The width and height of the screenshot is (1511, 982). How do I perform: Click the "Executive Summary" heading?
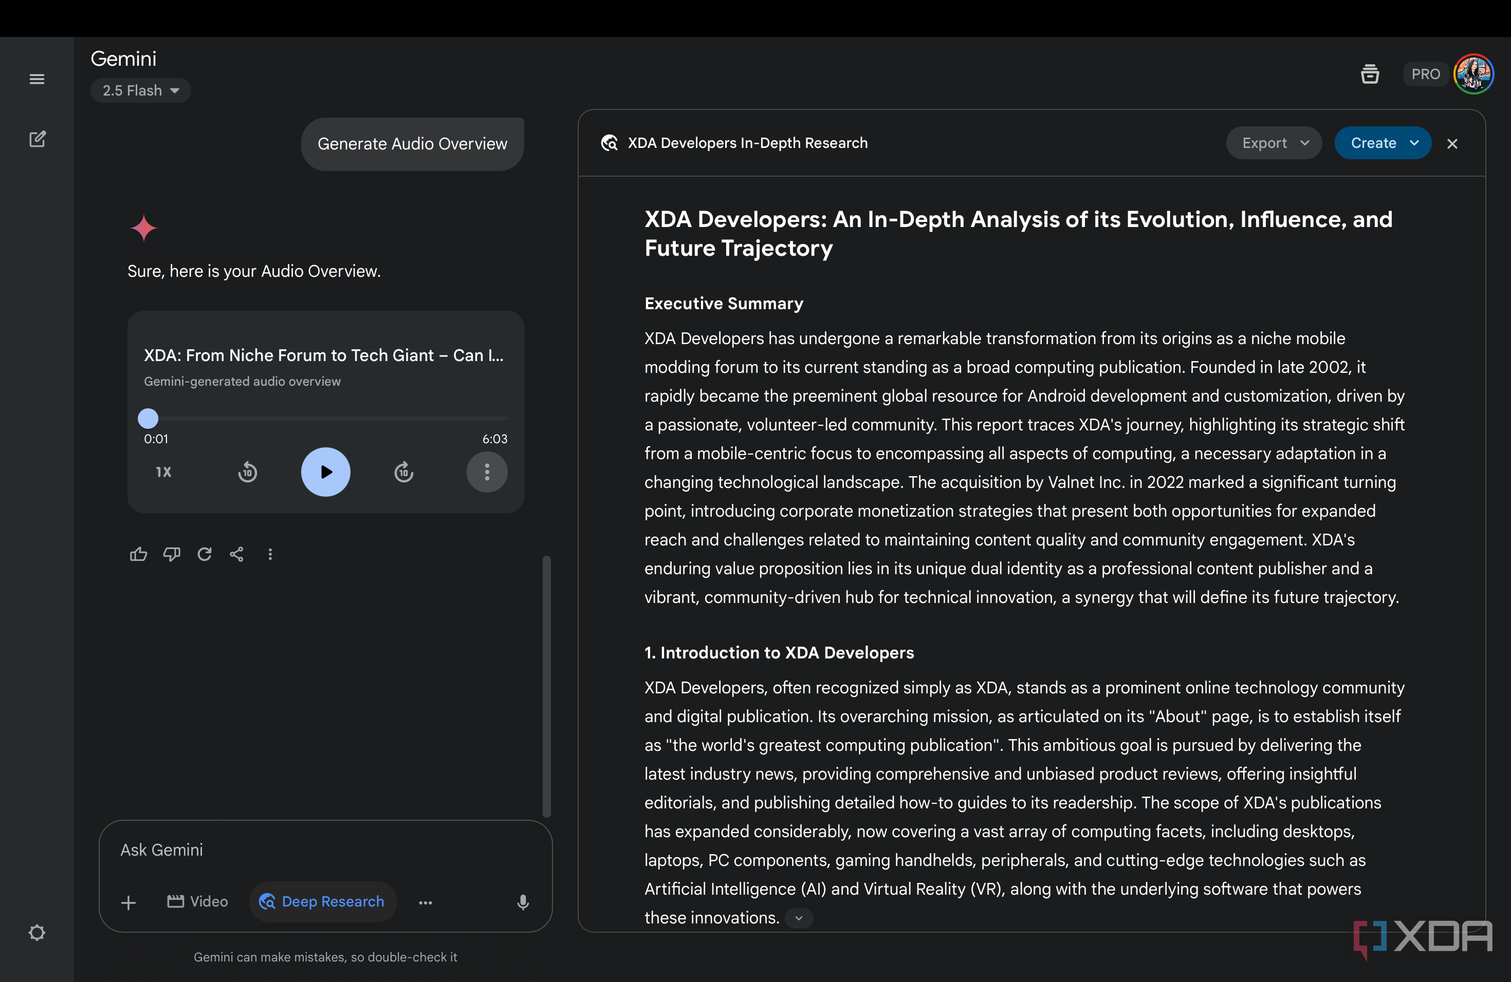pos(724,304)
